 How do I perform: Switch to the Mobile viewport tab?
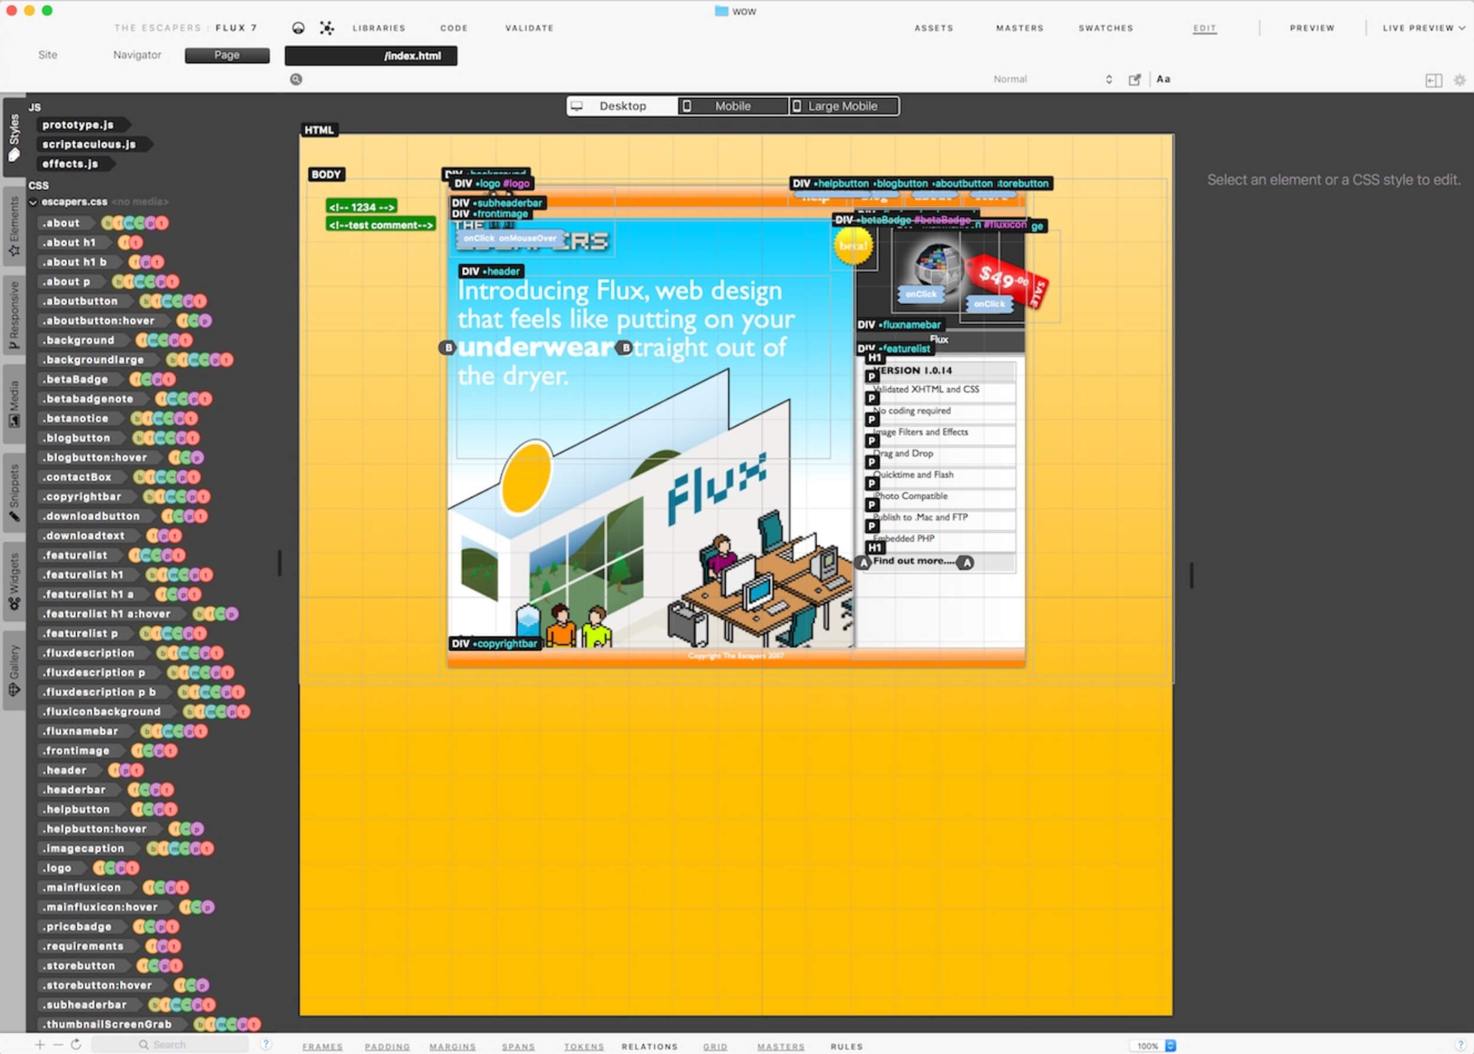click(x=733, y=106)
